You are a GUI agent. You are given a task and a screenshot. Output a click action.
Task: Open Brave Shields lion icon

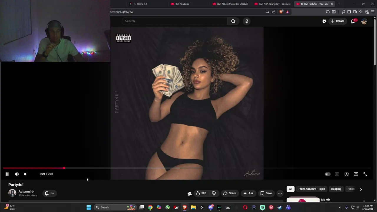click(281, 12)
